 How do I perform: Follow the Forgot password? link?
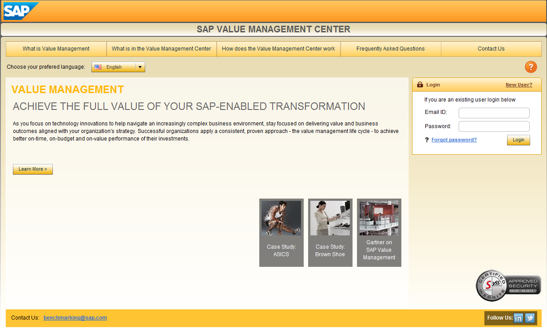click(454, 140)
